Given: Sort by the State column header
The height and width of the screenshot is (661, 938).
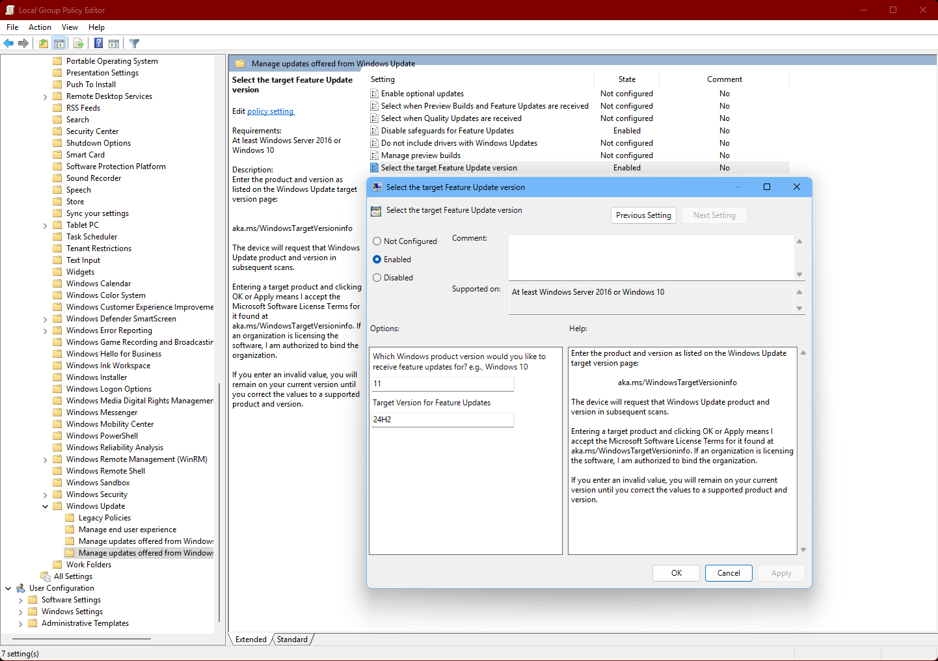Looking at the screenshot, I should [627, 79].
